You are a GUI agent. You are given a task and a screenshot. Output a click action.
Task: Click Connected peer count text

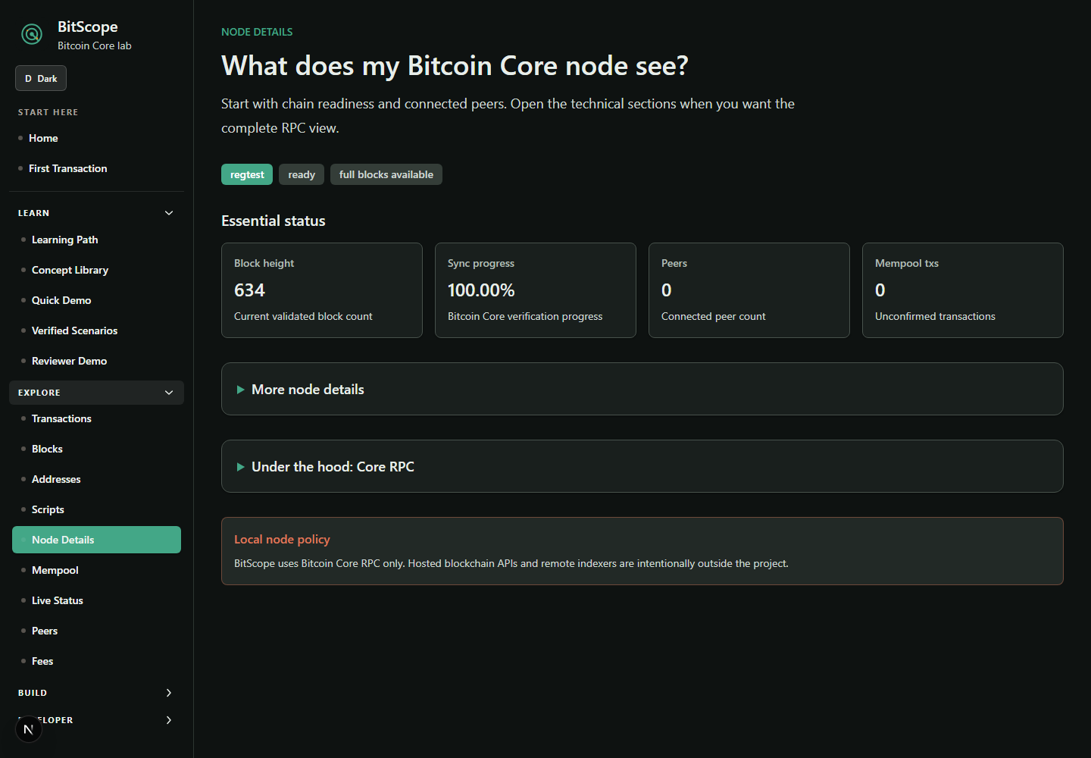[x=713, y=316]
